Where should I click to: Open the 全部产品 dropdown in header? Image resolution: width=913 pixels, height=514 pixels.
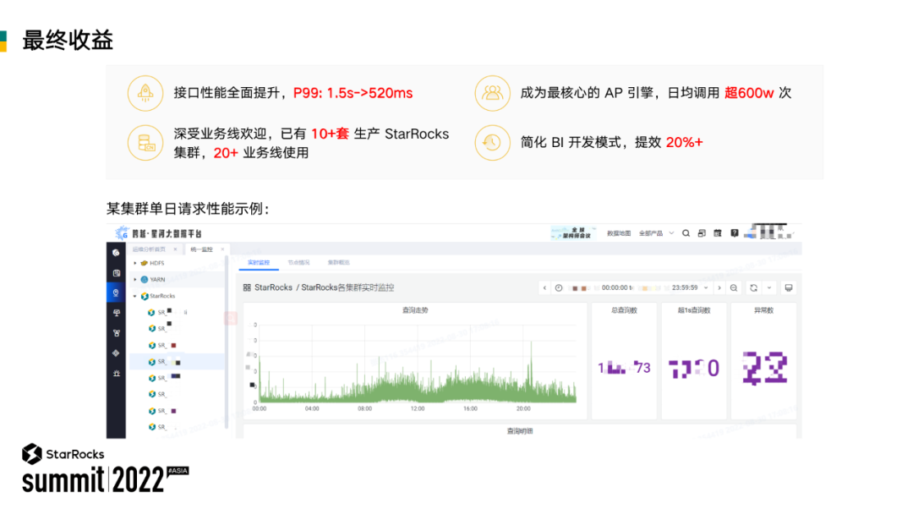coord(656,232)
